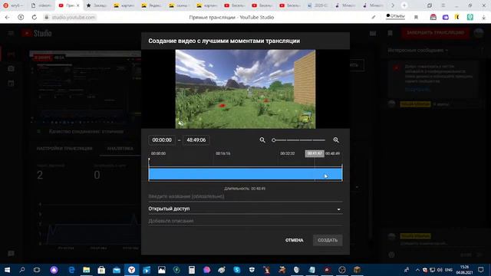Click the 'Отзывы' reviews button in address bar
Viewport: 491px width, 276px height.
click(396, 16)
